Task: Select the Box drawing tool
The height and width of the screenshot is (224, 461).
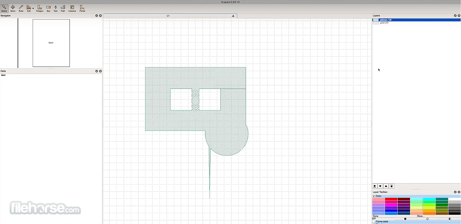Action: tap(48, 8)
